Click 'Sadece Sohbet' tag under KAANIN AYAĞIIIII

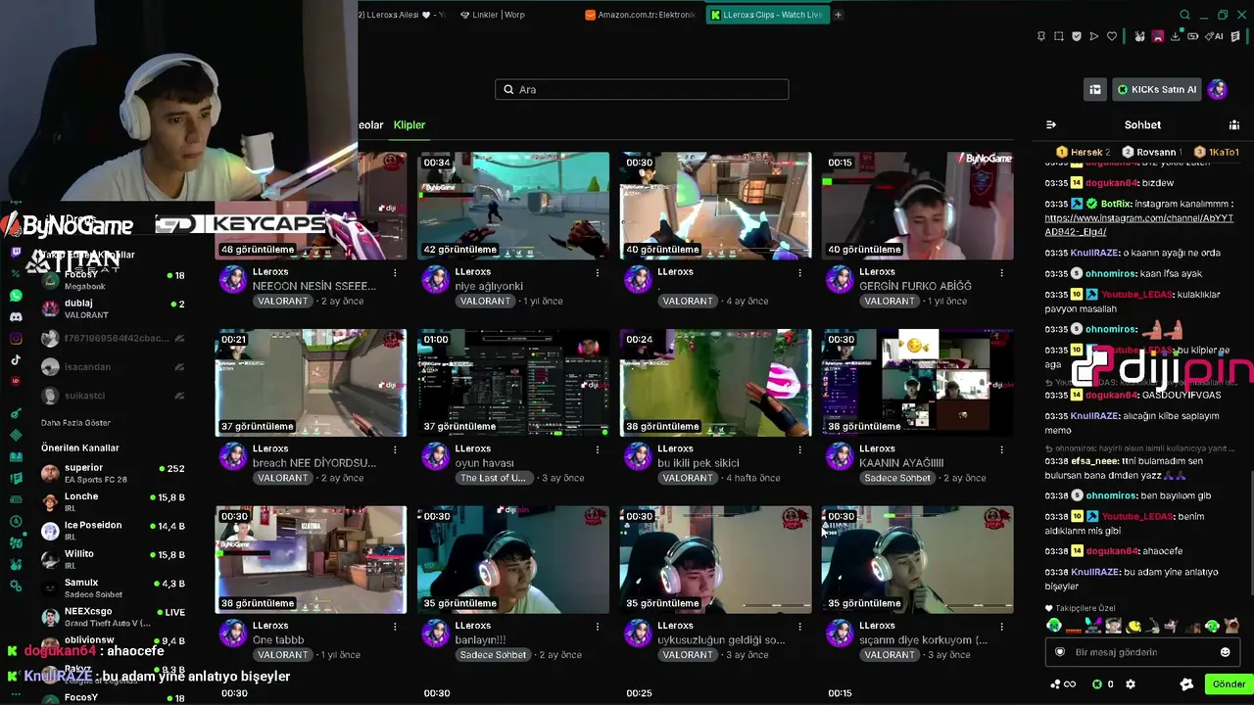click(897, 479)
